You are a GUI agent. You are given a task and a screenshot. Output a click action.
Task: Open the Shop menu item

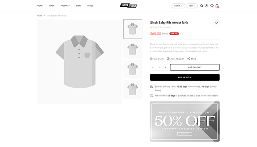point(52,6)
